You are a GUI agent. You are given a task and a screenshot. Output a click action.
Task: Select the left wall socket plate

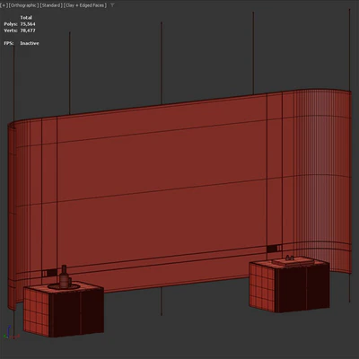tap(49, 273)
